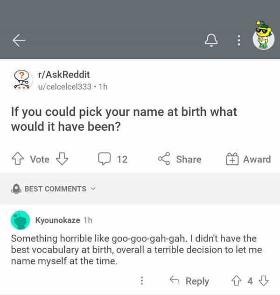
Task: Open comment options three-dot menu
Action: click(x=142, y=281)
